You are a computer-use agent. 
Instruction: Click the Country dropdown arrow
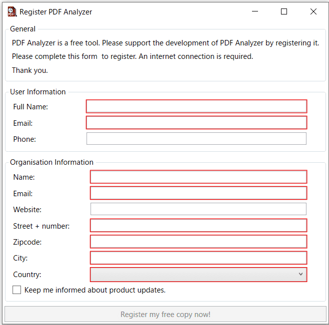coord(300,275)
